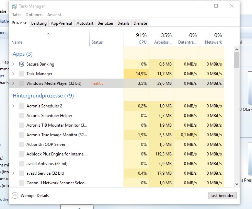Expand the Secure Banking app entry

tap(13, 64)
